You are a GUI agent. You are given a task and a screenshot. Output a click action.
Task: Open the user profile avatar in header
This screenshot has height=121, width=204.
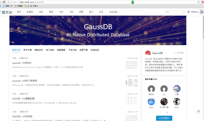point(201,12)
